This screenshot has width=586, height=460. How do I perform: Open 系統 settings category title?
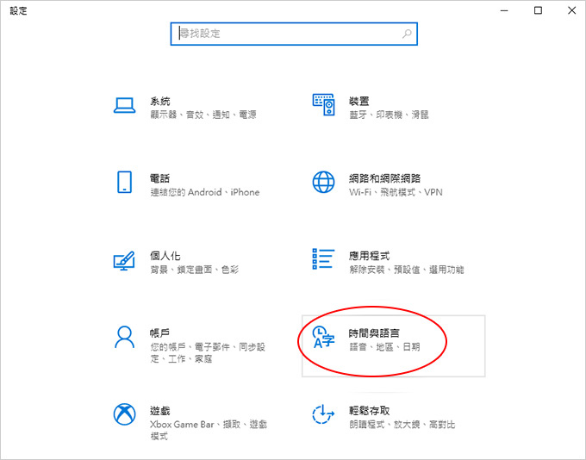[x=160, y=101]
